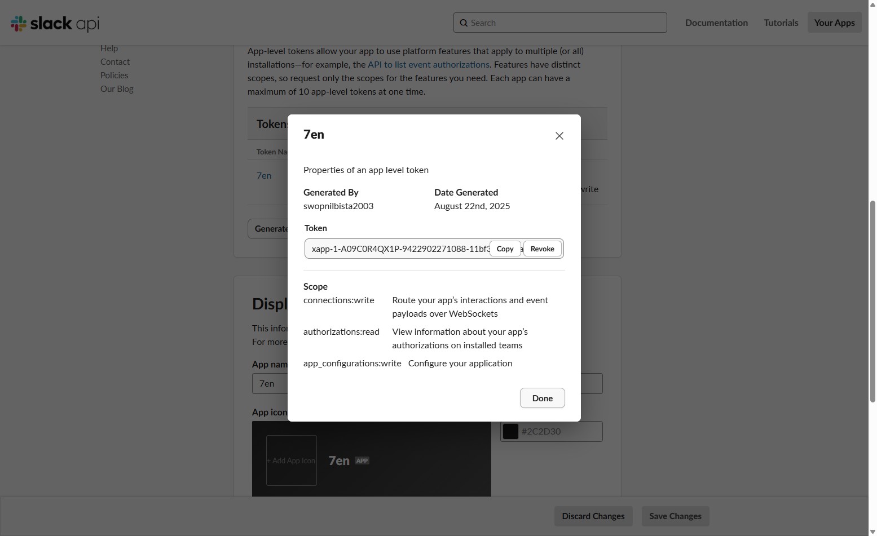
Task: Discard Changes at the bottom bar
Action: click(593, 516)
